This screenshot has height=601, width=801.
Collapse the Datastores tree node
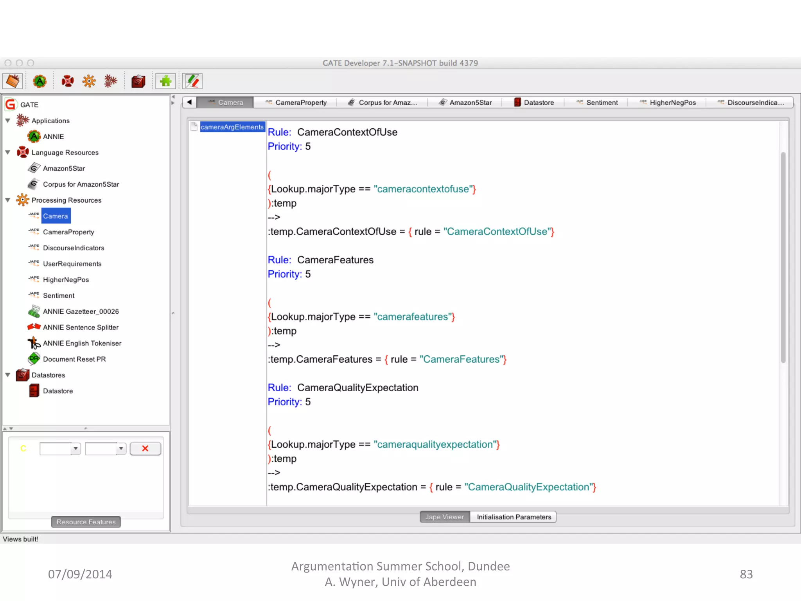8,375
